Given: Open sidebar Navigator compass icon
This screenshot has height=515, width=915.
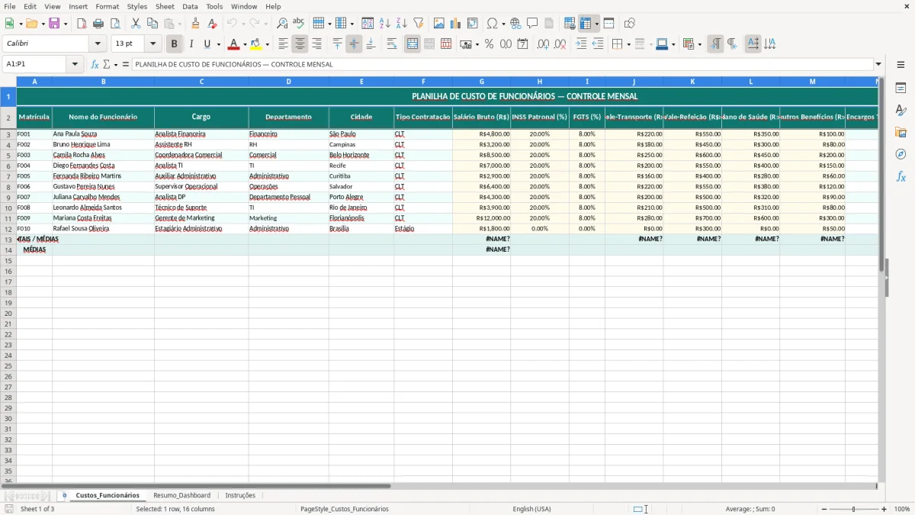Looking at the screenshot, I should (901, 154).
